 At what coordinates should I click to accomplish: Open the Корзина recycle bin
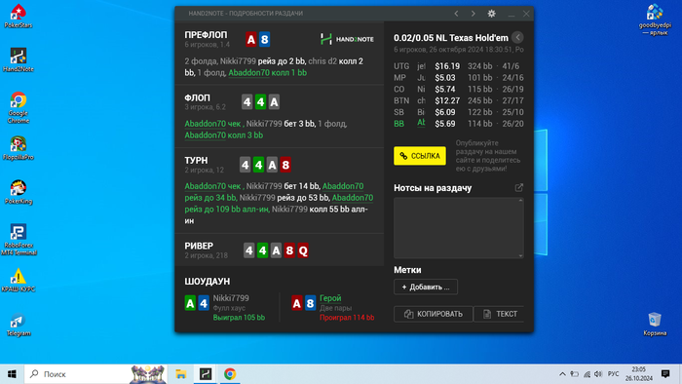[x=655, y=324]
